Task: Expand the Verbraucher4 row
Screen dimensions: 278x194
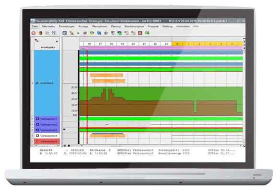Action: [x=32, y=136]
